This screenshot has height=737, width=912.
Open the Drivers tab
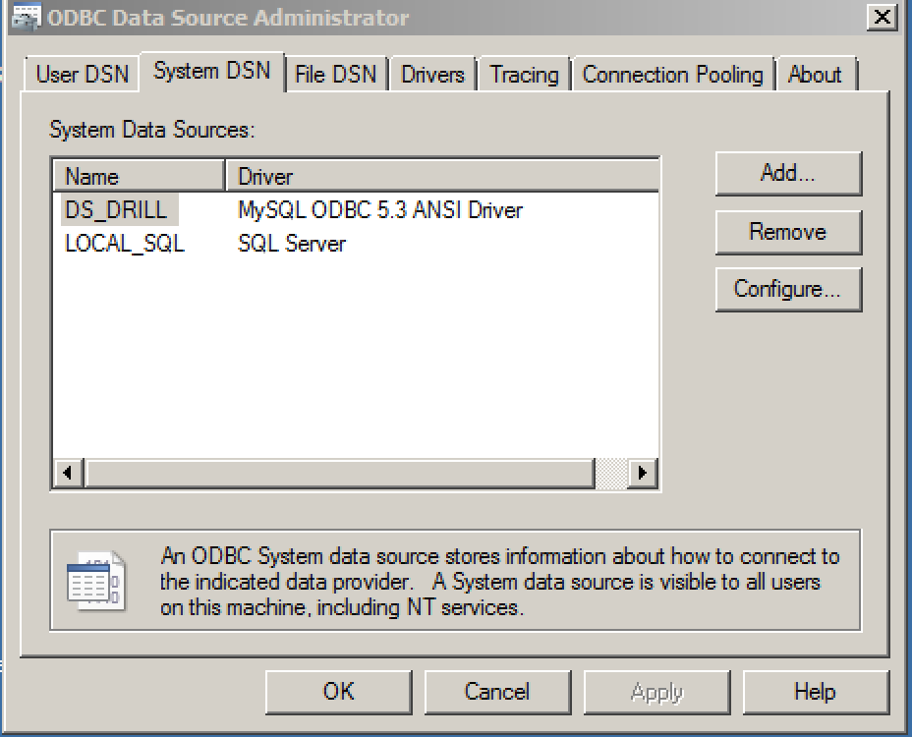pos(432,75)
